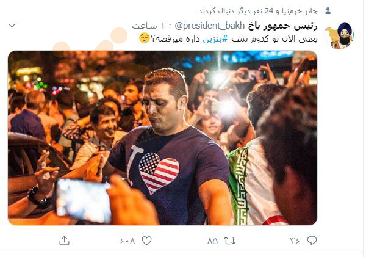Click the reply speech bubble icon

312,241
